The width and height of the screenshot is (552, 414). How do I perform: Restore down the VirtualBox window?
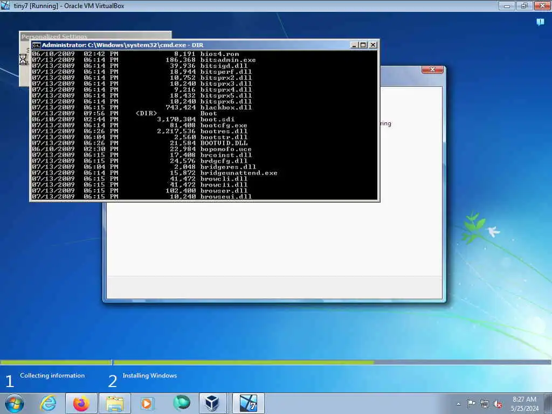(x=525, y=5)
